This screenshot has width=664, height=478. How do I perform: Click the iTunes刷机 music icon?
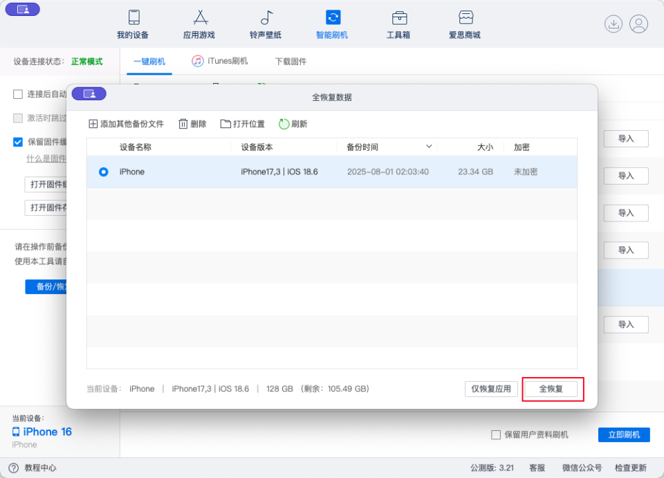(x=197, y=62)
